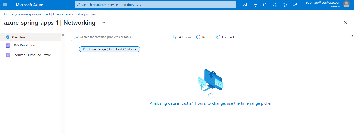Focus the global search resources field

tap(155, 5)
